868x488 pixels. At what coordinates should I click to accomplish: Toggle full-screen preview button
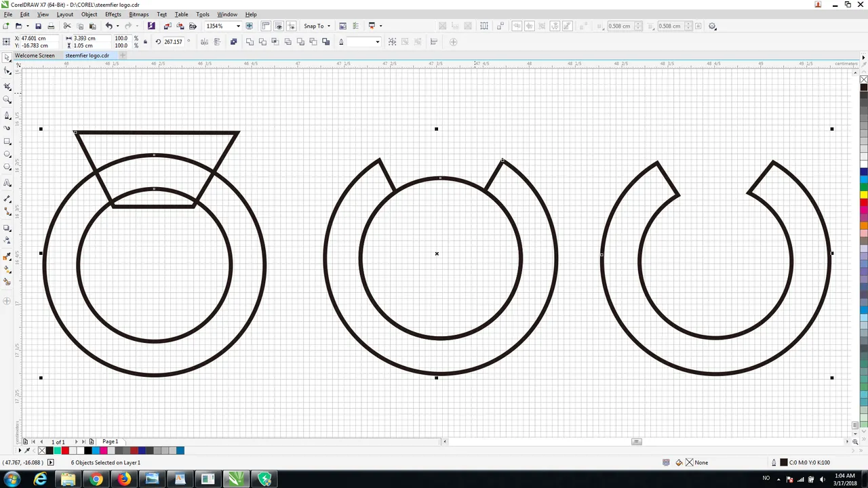(x=249, y=26)
